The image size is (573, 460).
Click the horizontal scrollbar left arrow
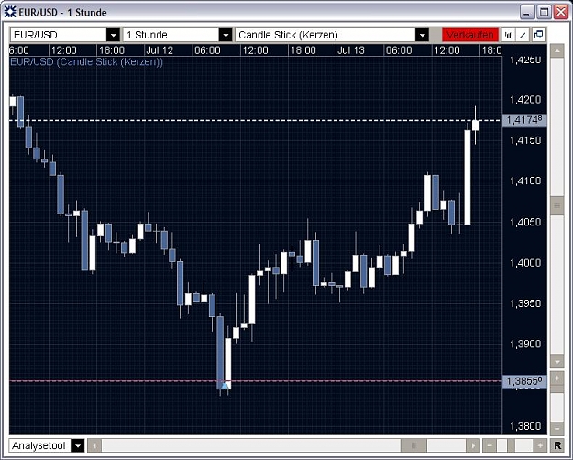tap(94, 445)
